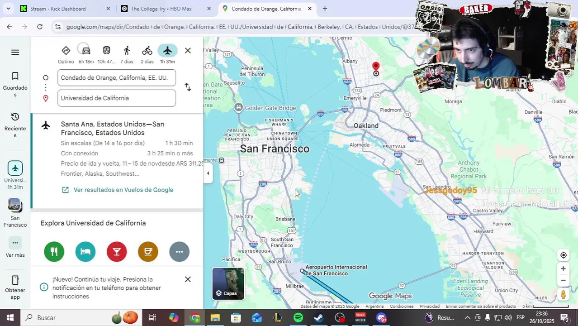Show more explore categories three-dot button

point(179,252)
